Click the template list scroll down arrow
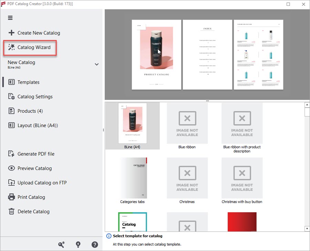The height and width of the screenshot is (251, 310). (307, 229)
